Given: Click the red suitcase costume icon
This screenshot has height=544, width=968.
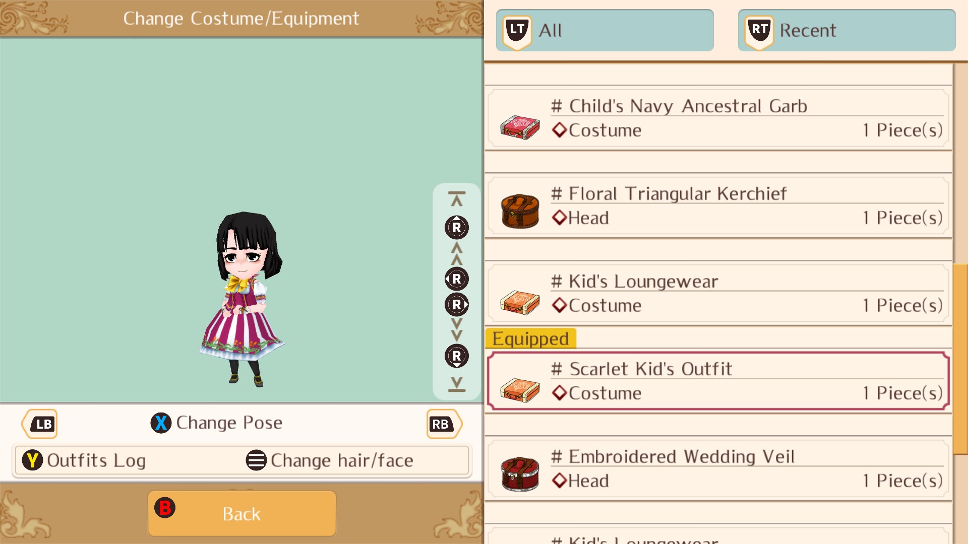Looking at the screenshot, I should coord(520,127).
